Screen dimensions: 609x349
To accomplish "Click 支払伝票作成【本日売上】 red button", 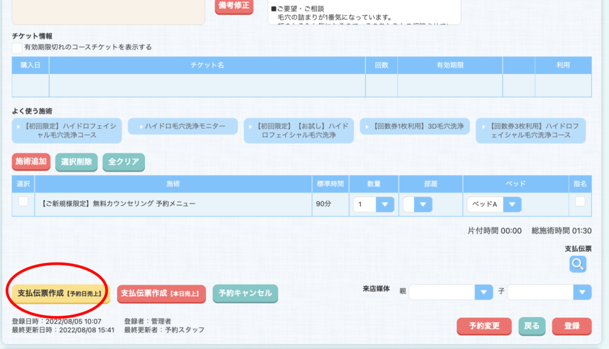I will click(161, 293).
